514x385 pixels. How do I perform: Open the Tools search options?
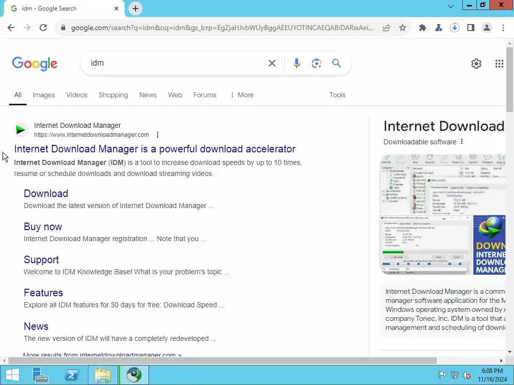point(337,95)
